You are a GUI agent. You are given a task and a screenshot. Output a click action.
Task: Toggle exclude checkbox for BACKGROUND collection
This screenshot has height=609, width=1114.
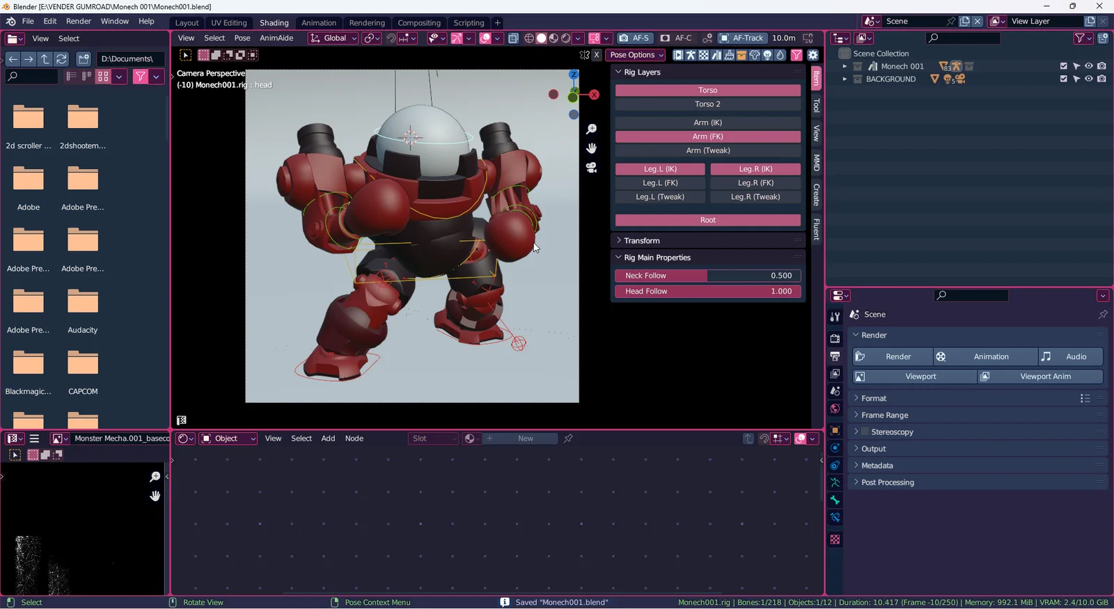(1063, 79)
